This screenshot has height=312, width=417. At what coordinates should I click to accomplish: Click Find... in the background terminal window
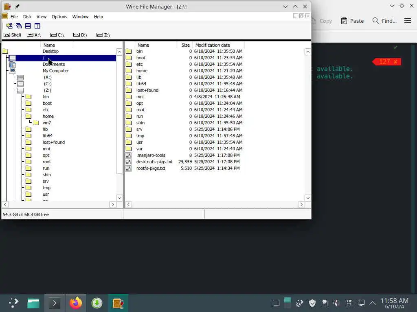(384, 21)
